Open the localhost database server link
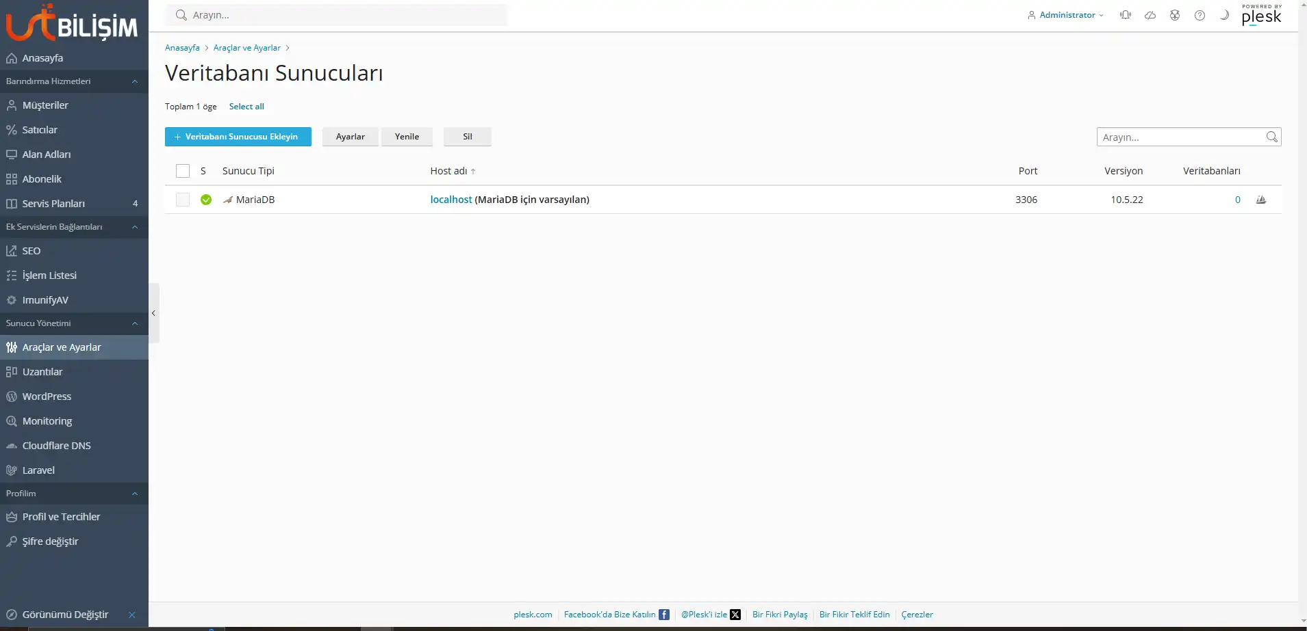1307x631 pixels. pos(450,200)
